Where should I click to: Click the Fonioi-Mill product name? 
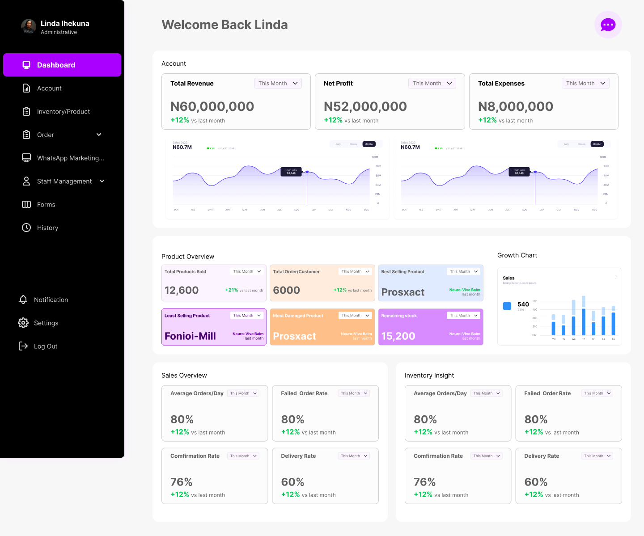[x=190, y=336]
